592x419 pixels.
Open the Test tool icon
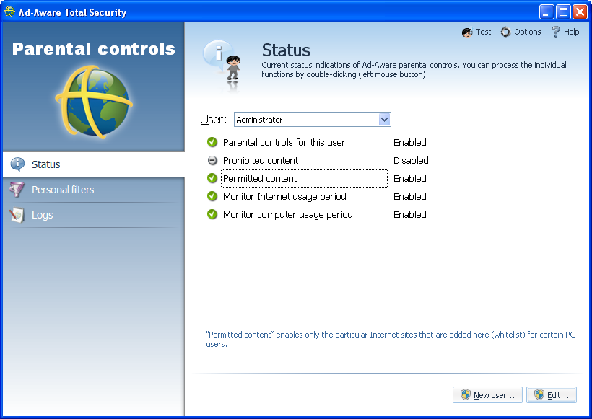[x=467, y=32]
